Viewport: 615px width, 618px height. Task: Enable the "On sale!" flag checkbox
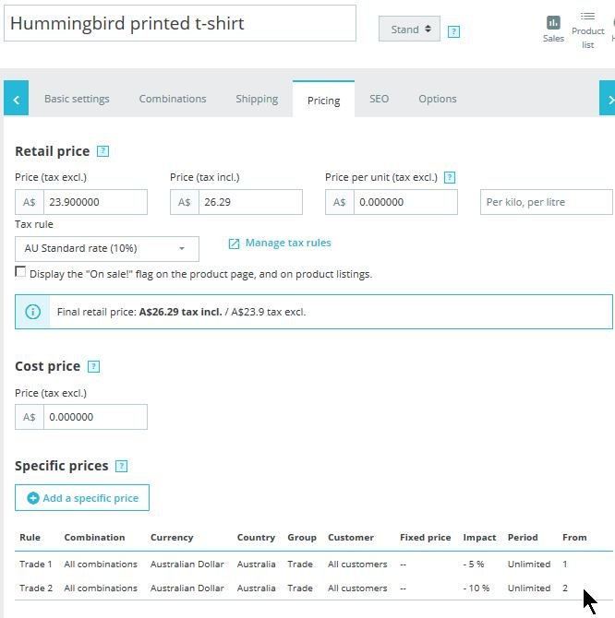point(20,272)
